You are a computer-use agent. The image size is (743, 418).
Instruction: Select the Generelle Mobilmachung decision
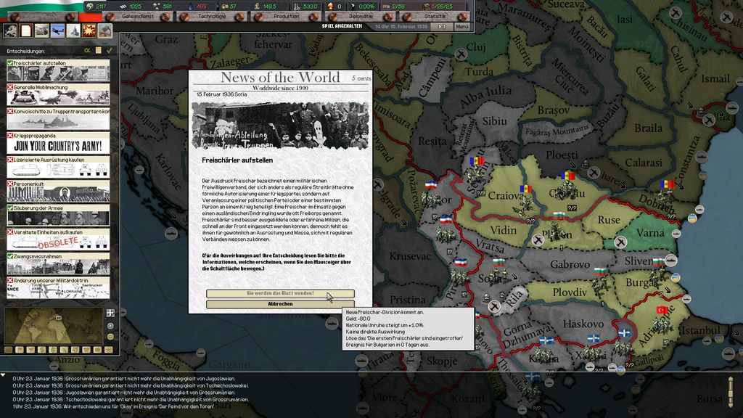[58, 94]
